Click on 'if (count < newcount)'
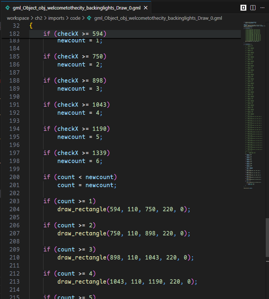The image size is (269, 299). [x=80, y=177]
